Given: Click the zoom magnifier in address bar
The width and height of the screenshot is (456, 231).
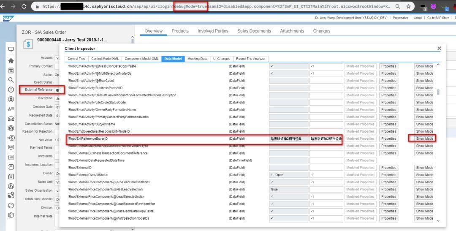Looking at the screenshot, I should [x=398, y=6].
